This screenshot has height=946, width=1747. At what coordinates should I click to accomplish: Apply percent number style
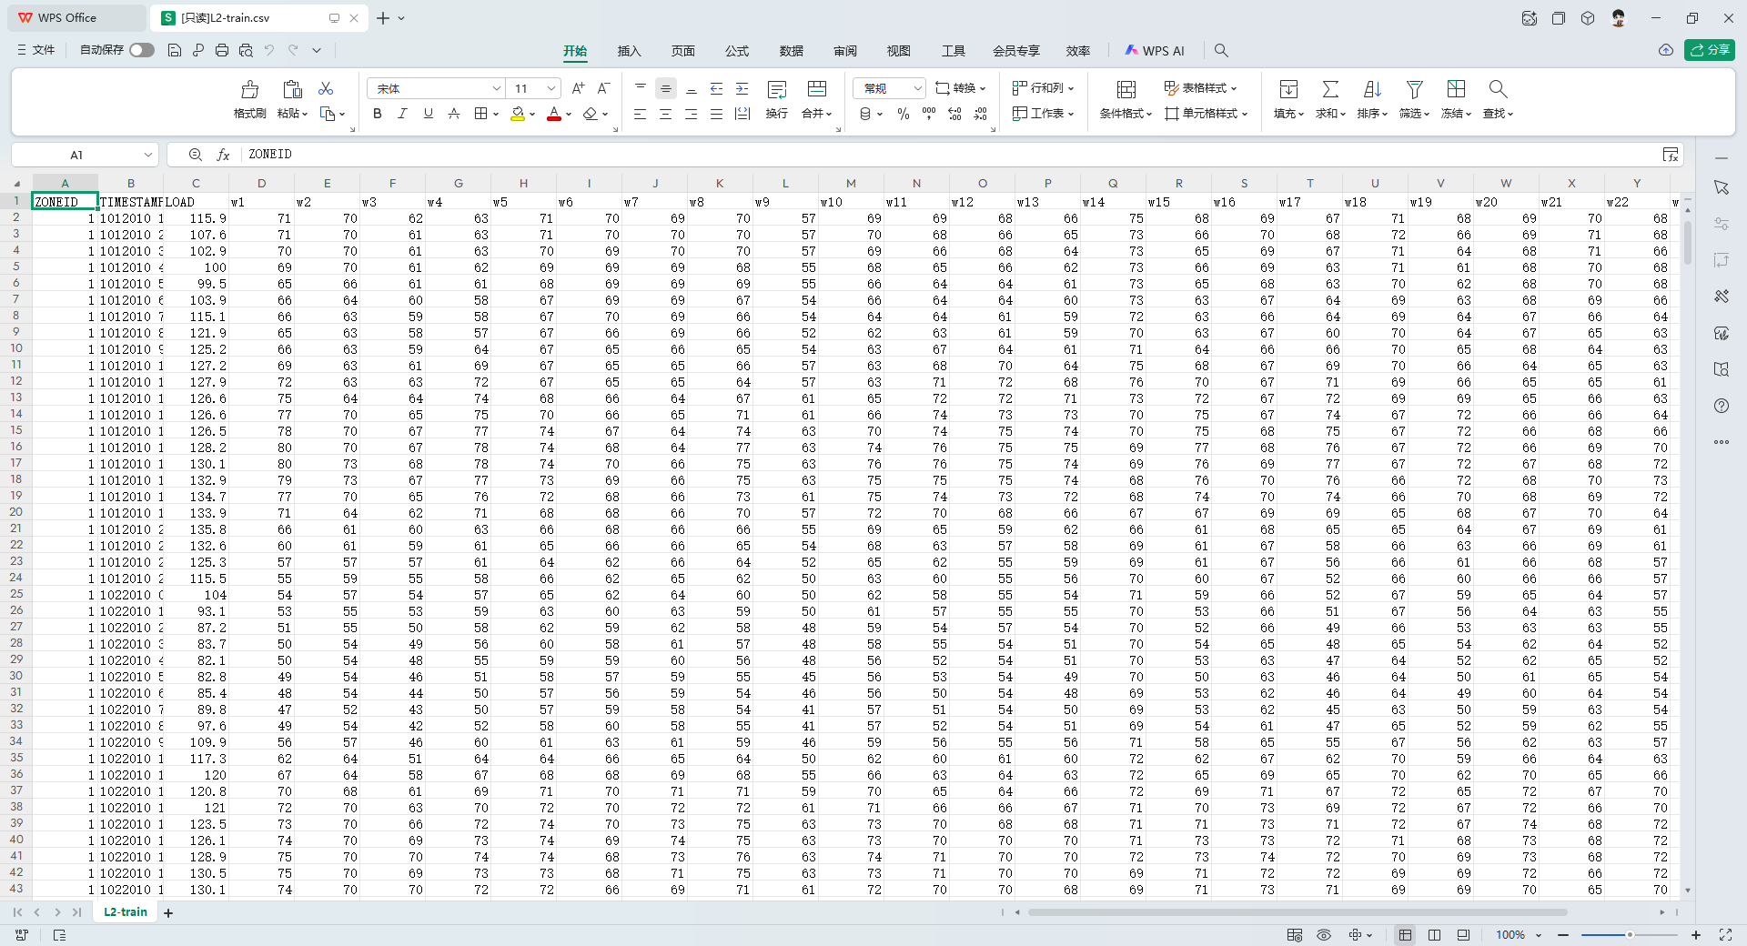pos(903,114)
